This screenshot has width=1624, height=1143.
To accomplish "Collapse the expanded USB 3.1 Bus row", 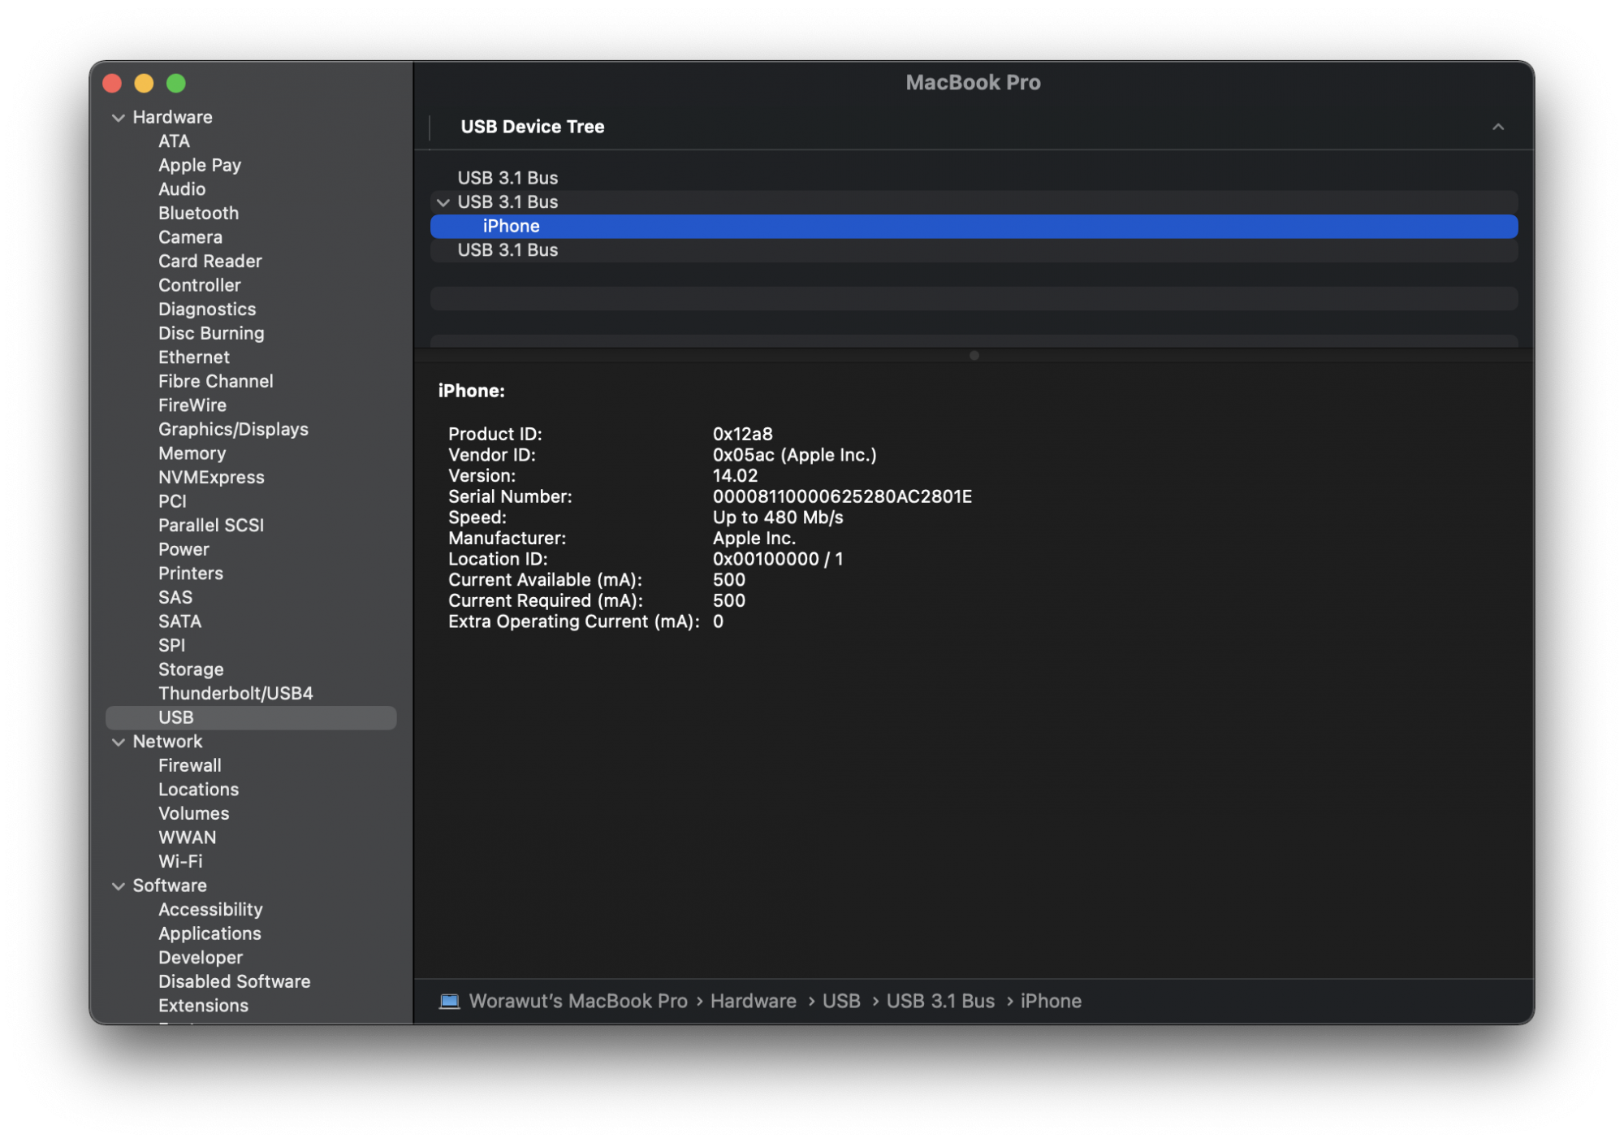I will [x=443, y=202].
